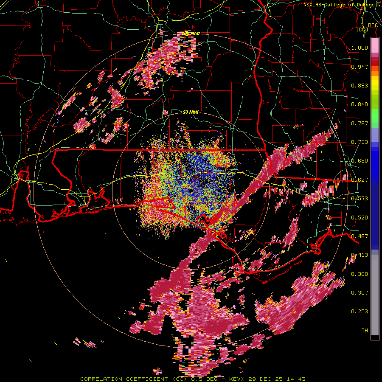Click the 100 NMI range ring label

[x=191, y=34]
